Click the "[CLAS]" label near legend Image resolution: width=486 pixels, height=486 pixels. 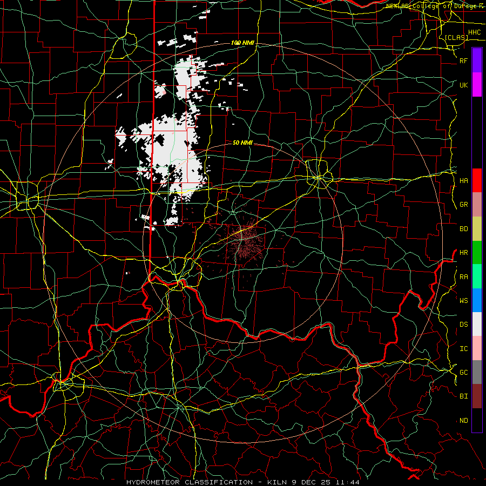click(x=456, y=38)
